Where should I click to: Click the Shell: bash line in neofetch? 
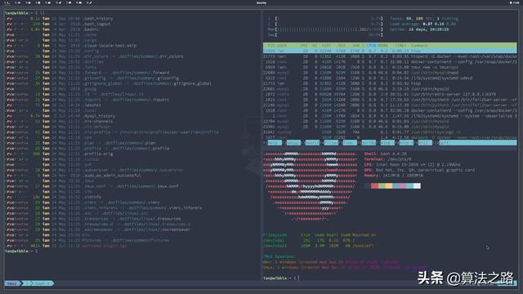[385, 154]
